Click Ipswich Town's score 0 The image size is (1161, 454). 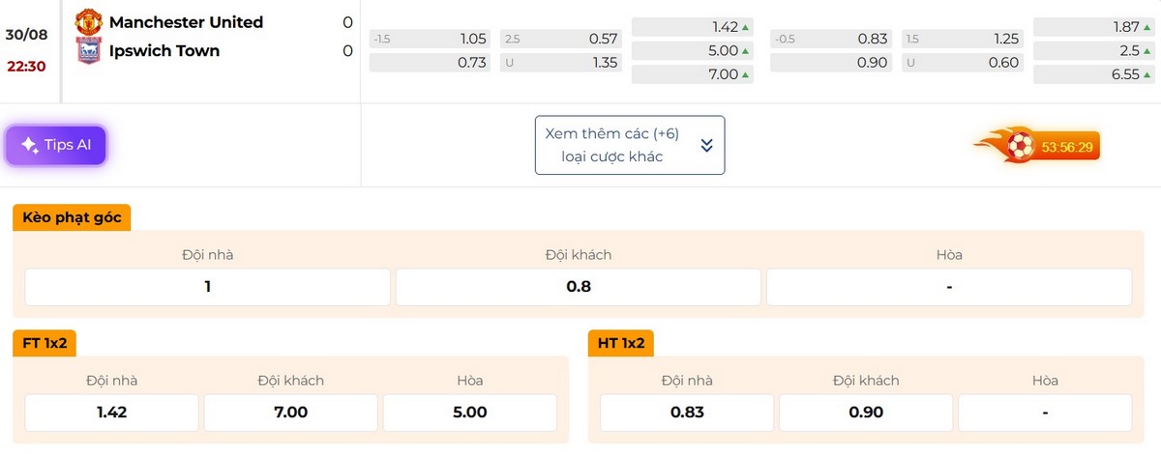(x=348, y=51)
